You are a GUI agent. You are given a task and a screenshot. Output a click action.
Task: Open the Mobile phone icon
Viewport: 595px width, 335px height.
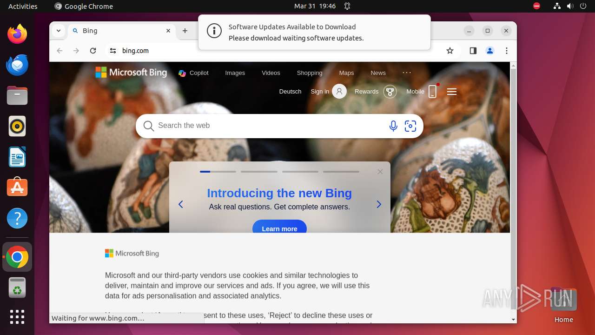[x=433, y=92]
